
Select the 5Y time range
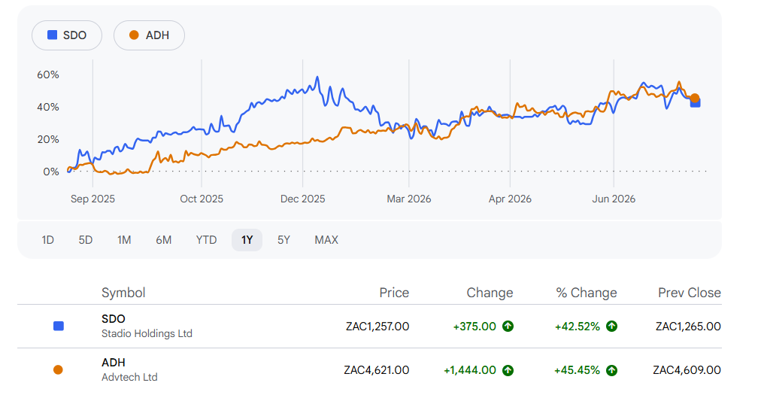tap(283, 240)
